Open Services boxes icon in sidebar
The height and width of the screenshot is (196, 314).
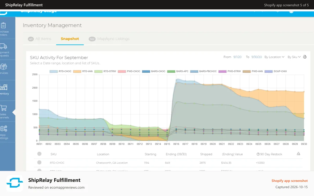click(x=3, y=67)
